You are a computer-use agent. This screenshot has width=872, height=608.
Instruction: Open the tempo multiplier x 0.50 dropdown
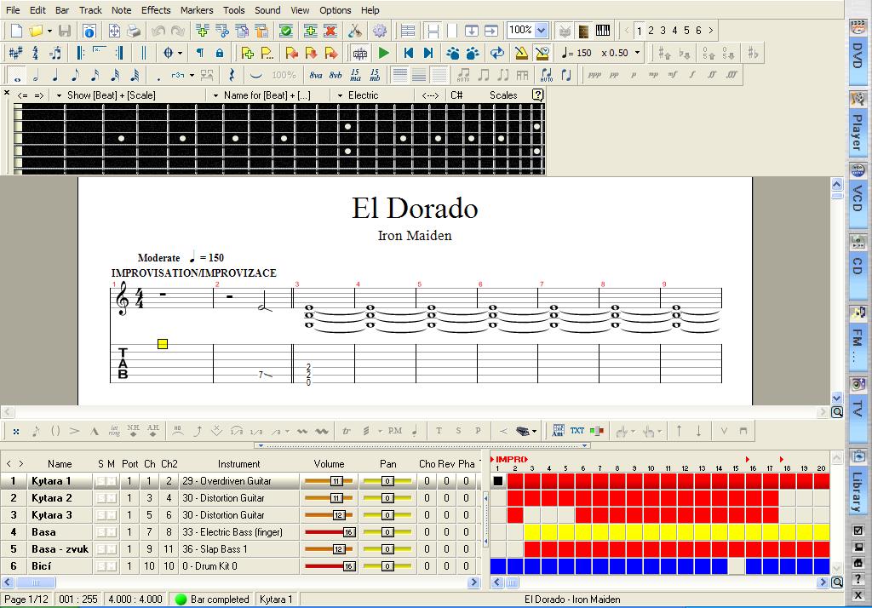pos(637,53)
